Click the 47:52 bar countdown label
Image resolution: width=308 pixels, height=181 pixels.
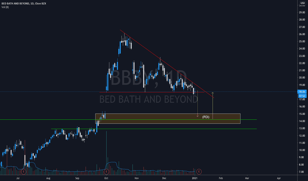click(302, 96)
